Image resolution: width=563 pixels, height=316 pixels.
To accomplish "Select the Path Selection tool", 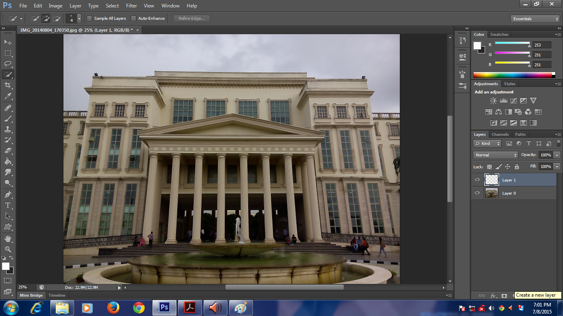I will [8, 216].
